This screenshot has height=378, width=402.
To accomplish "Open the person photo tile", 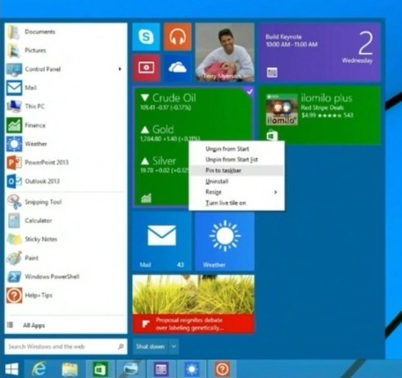I will [x=225, y=52].
